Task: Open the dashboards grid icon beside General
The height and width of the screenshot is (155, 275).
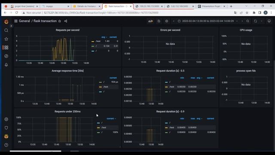Action: tap(16, 21)
